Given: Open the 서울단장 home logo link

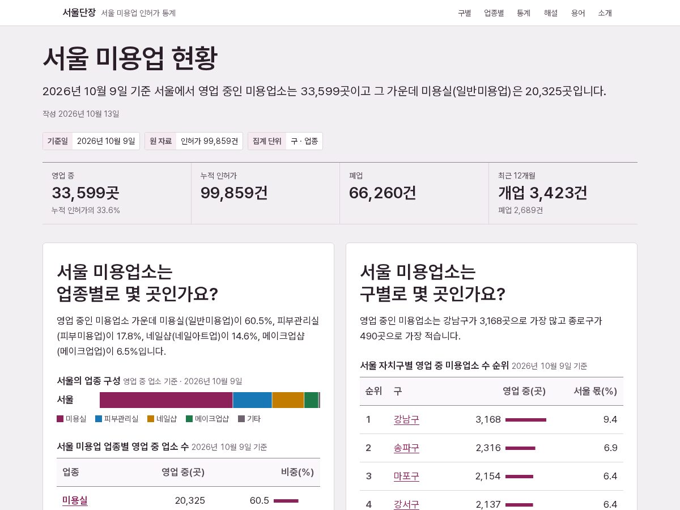Looking at the screenshot, I should pyautogui.click(x=79, y=12).
